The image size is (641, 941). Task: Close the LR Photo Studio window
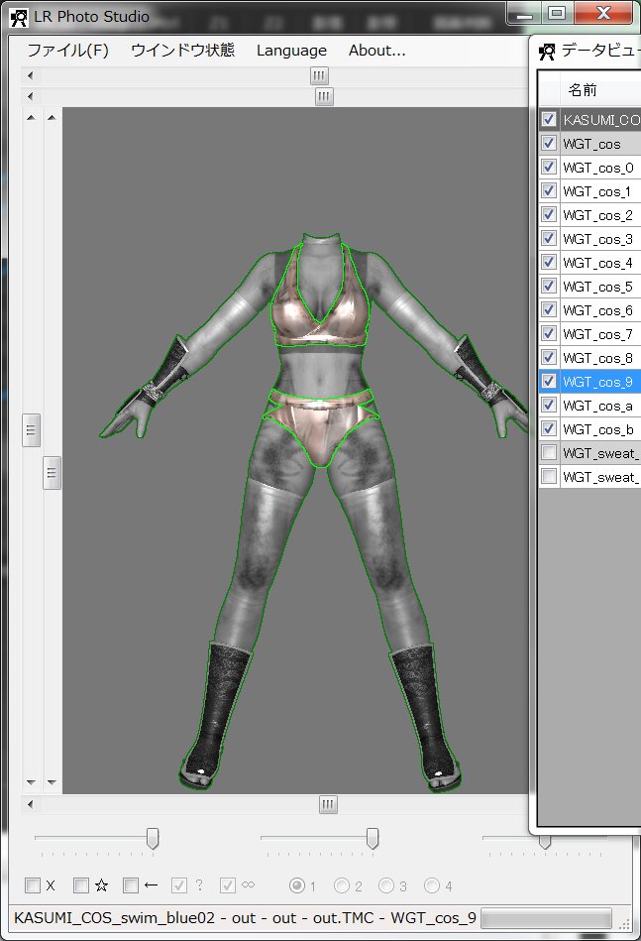(x=603, y=13)
